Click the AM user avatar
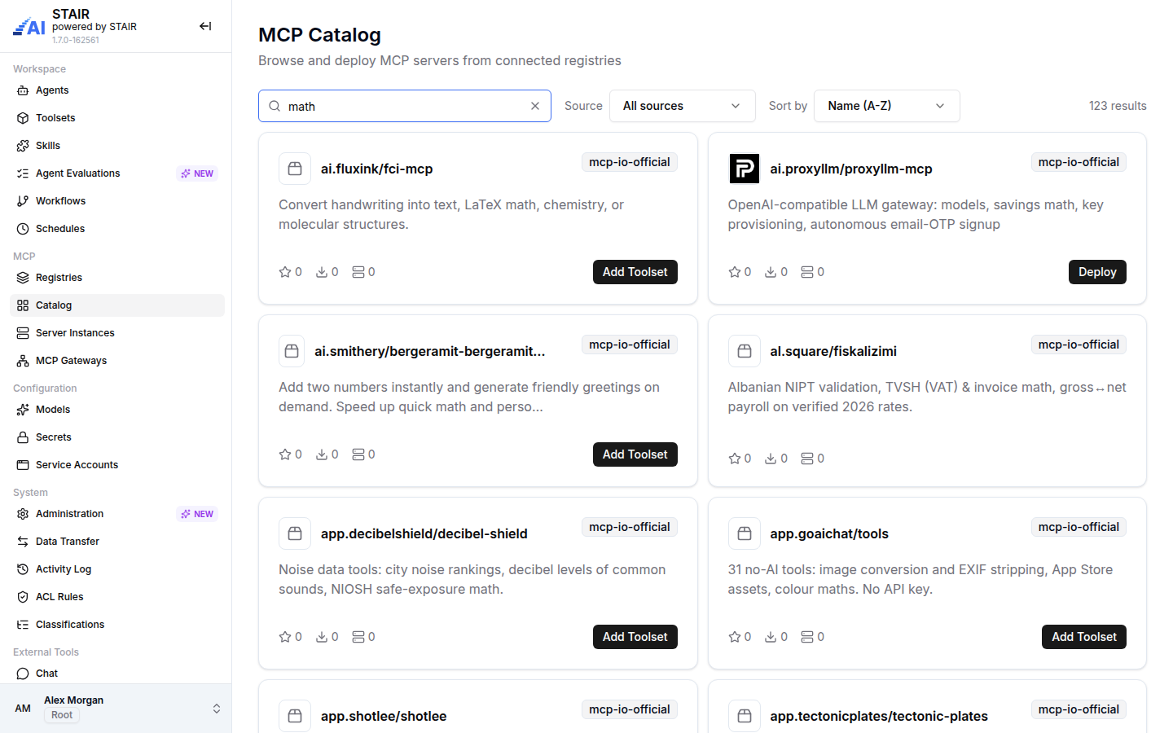This screenshot has height=733, width=1173. [x=23, y=709]
